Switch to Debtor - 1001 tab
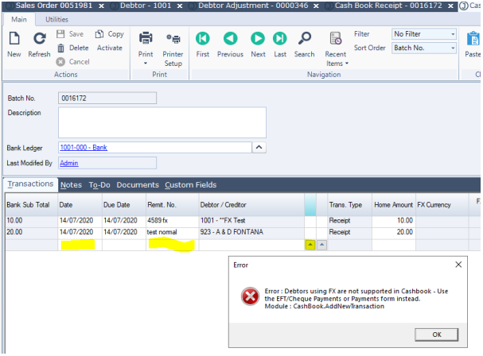483x356 pixels. [146, 6]
